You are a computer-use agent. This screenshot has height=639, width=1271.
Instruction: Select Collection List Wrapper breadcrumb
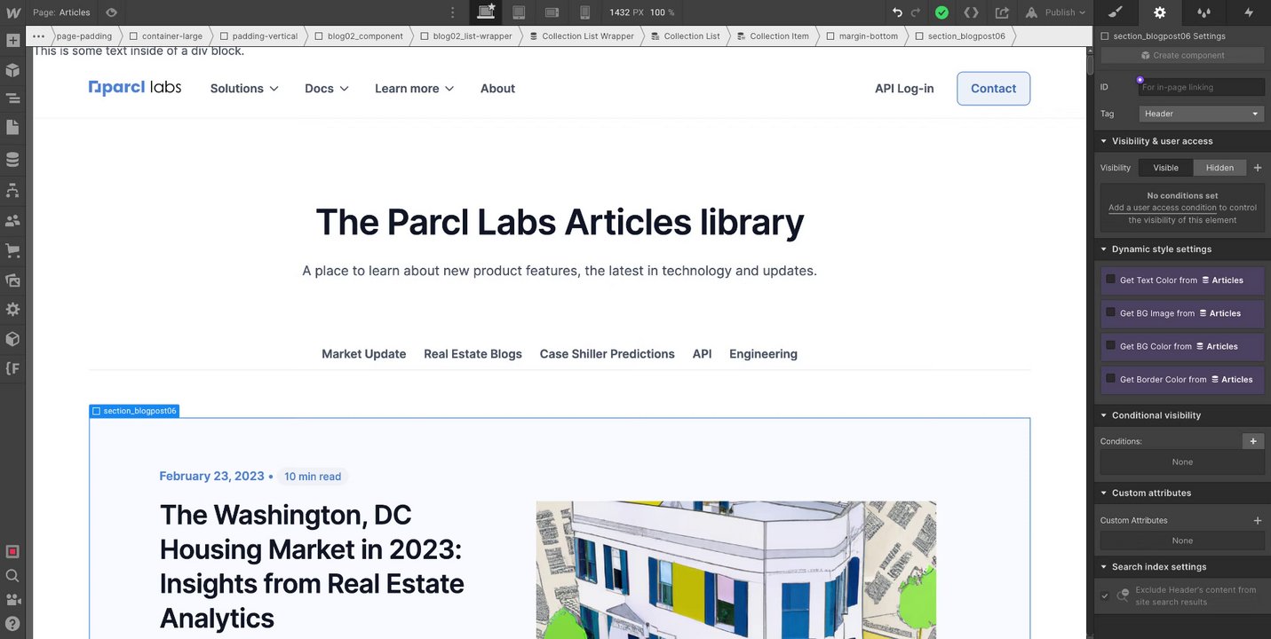(x=581, y=36)
